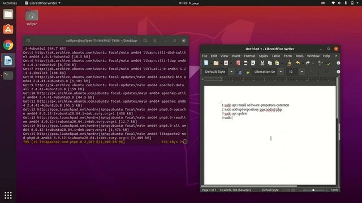The height and width of the screenshot is (203, 362).
Task: Select book view in status bar
Action: 293,190
